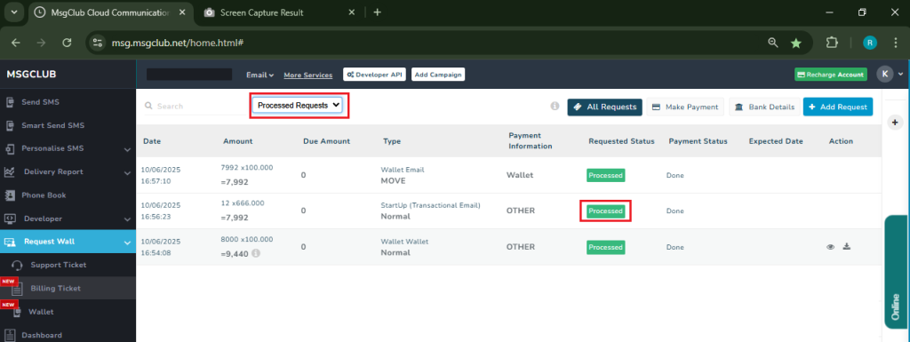
Task: Click the plus icon on right panel
Action: tap(894, 123)
